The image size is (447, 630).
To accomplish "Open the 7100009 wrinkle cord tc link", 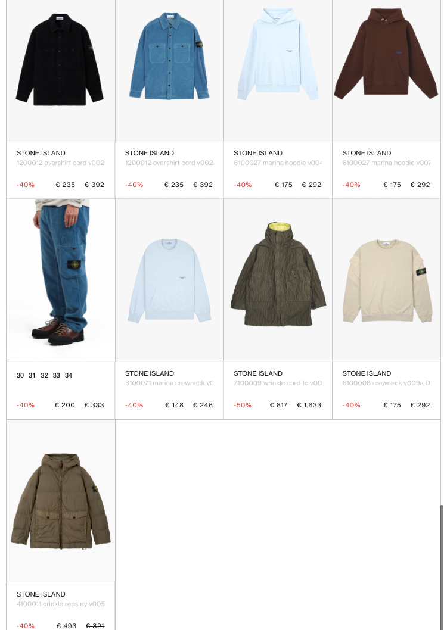I will point(278,383).
